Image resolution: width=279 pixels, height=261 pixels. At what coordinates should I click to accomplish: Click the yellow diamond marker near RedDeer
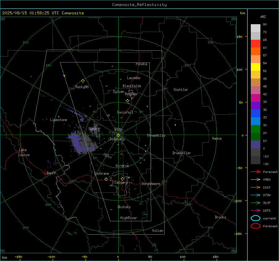[127, 101]
